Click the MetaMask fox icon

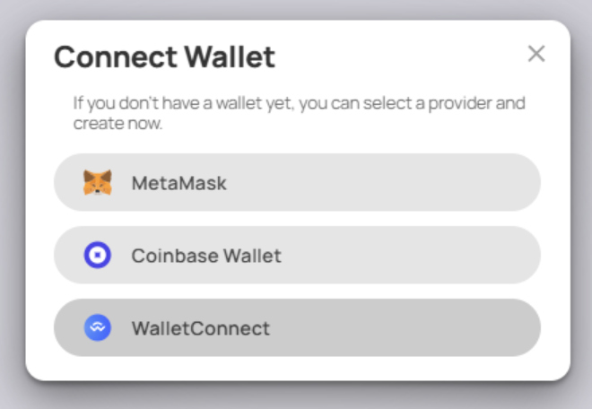(x=97, y=183)
